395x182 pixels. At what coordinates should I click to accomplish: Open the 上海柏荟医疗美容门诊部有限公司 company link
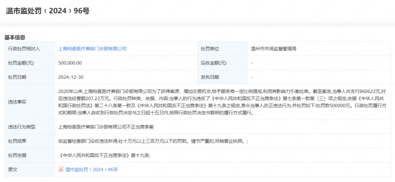(x=92, y=49)
